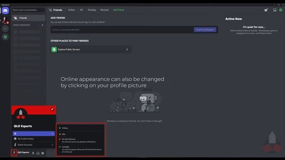Open User Settings gear icon
Screen dimensions: 285x160
(43, 153)
